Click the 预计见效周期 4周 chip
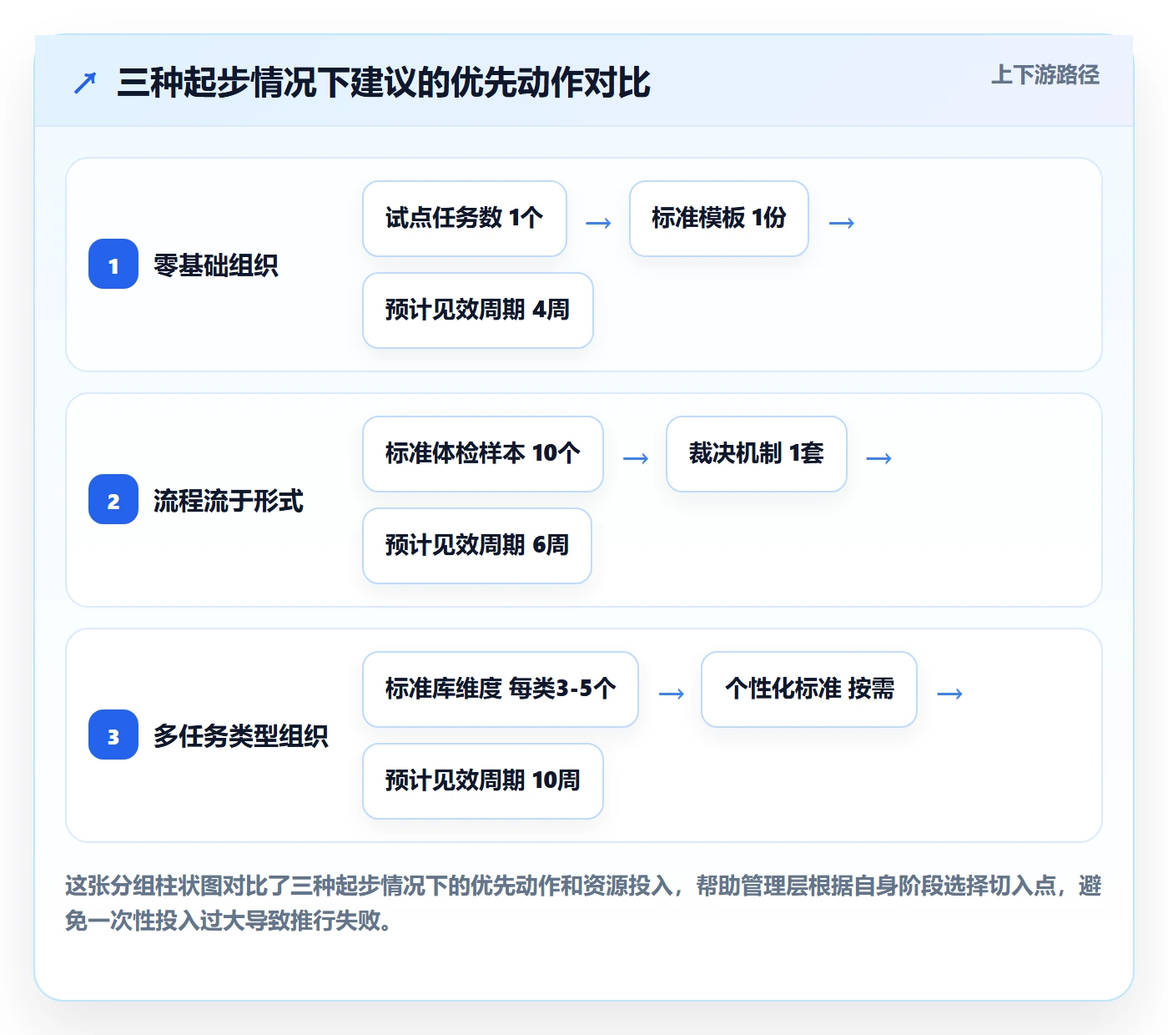1168x1035 pixels. point(478,310)
